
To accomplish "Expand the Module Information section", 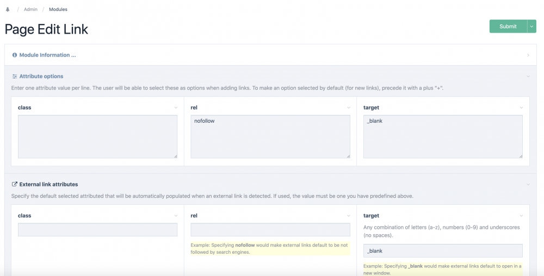I will coord(528,55).
